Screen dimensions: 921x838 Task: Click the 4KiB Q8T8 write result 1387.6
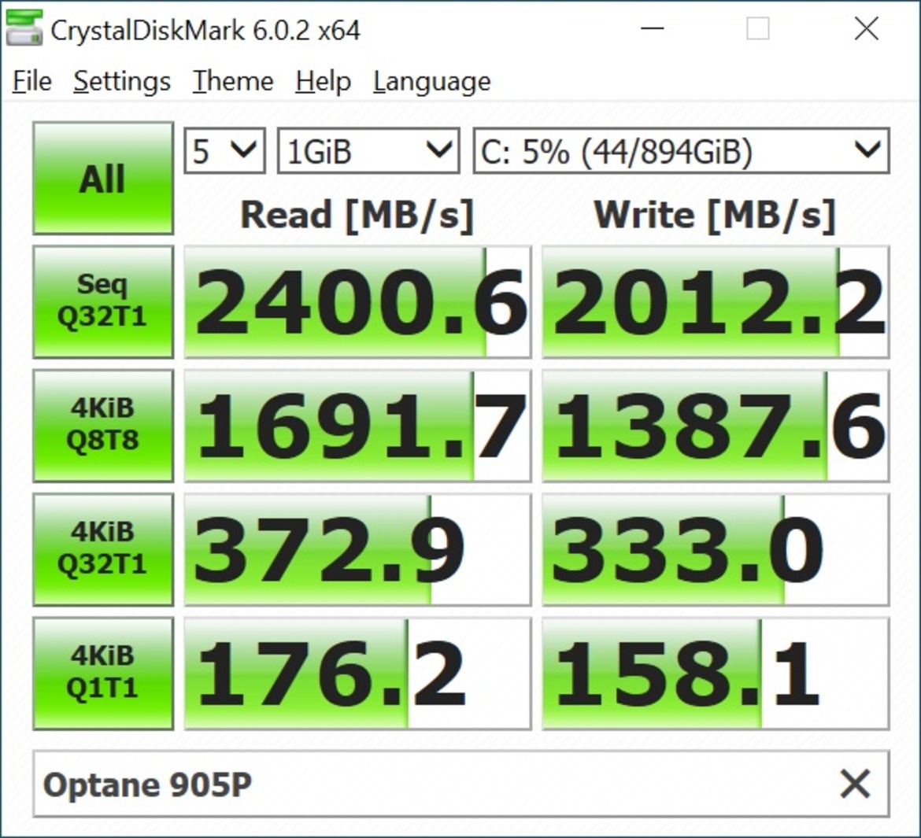click(x=716, y=426)
